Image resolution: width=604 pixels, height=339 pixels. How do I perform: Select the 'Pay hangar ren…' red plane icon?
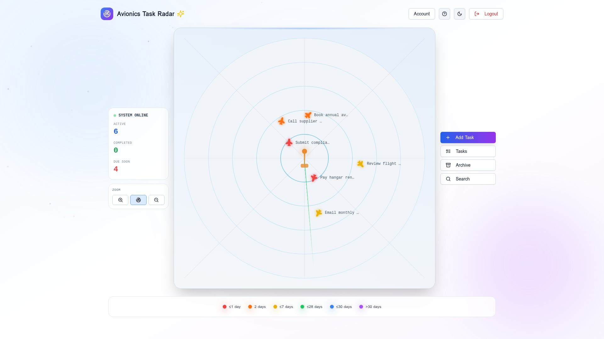[314, 178]
